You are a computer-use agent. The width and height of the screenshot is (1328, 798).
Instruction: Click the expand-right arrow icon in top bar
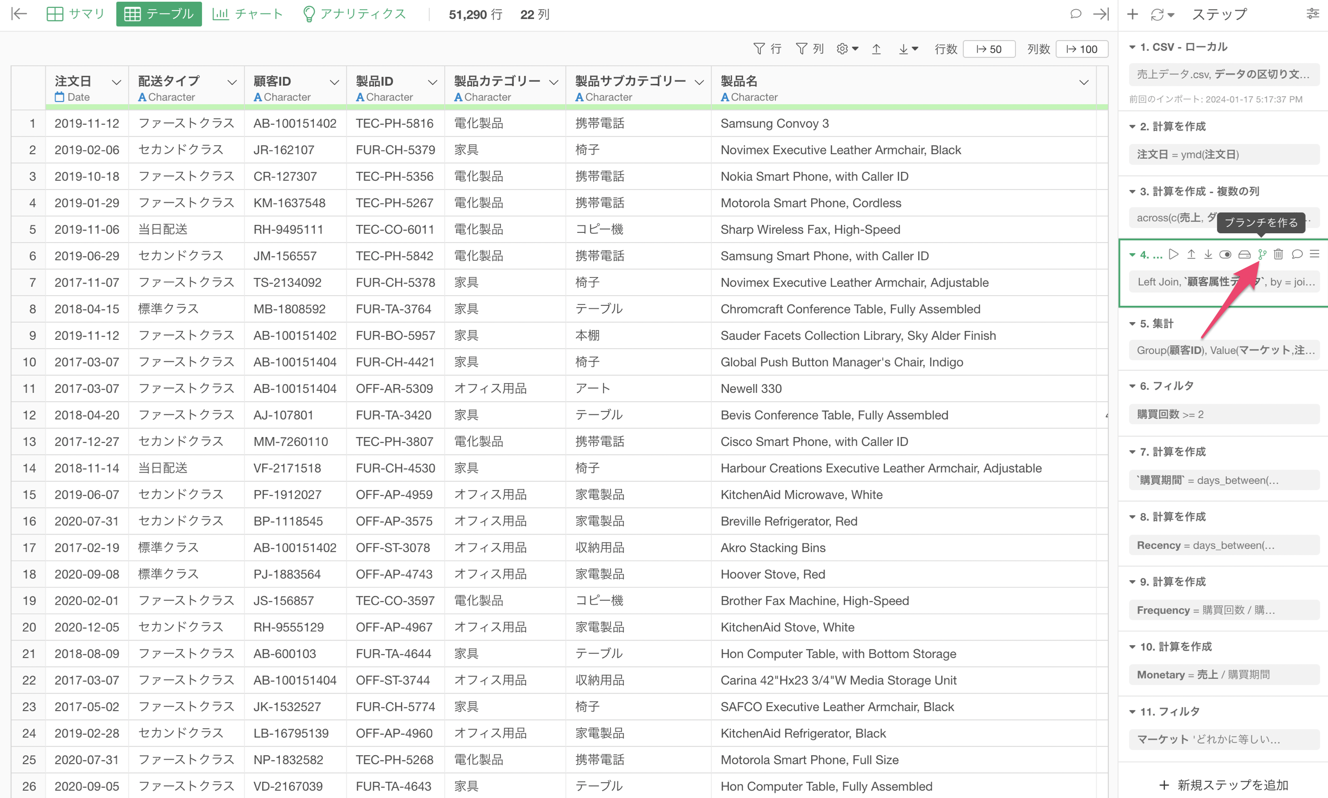(1101, 14)
